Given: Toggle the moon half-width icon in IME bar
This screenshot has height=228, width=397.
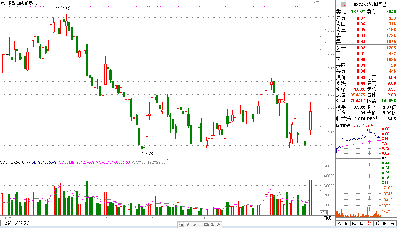Looking at the screenshot, I should tap(194, 225).
